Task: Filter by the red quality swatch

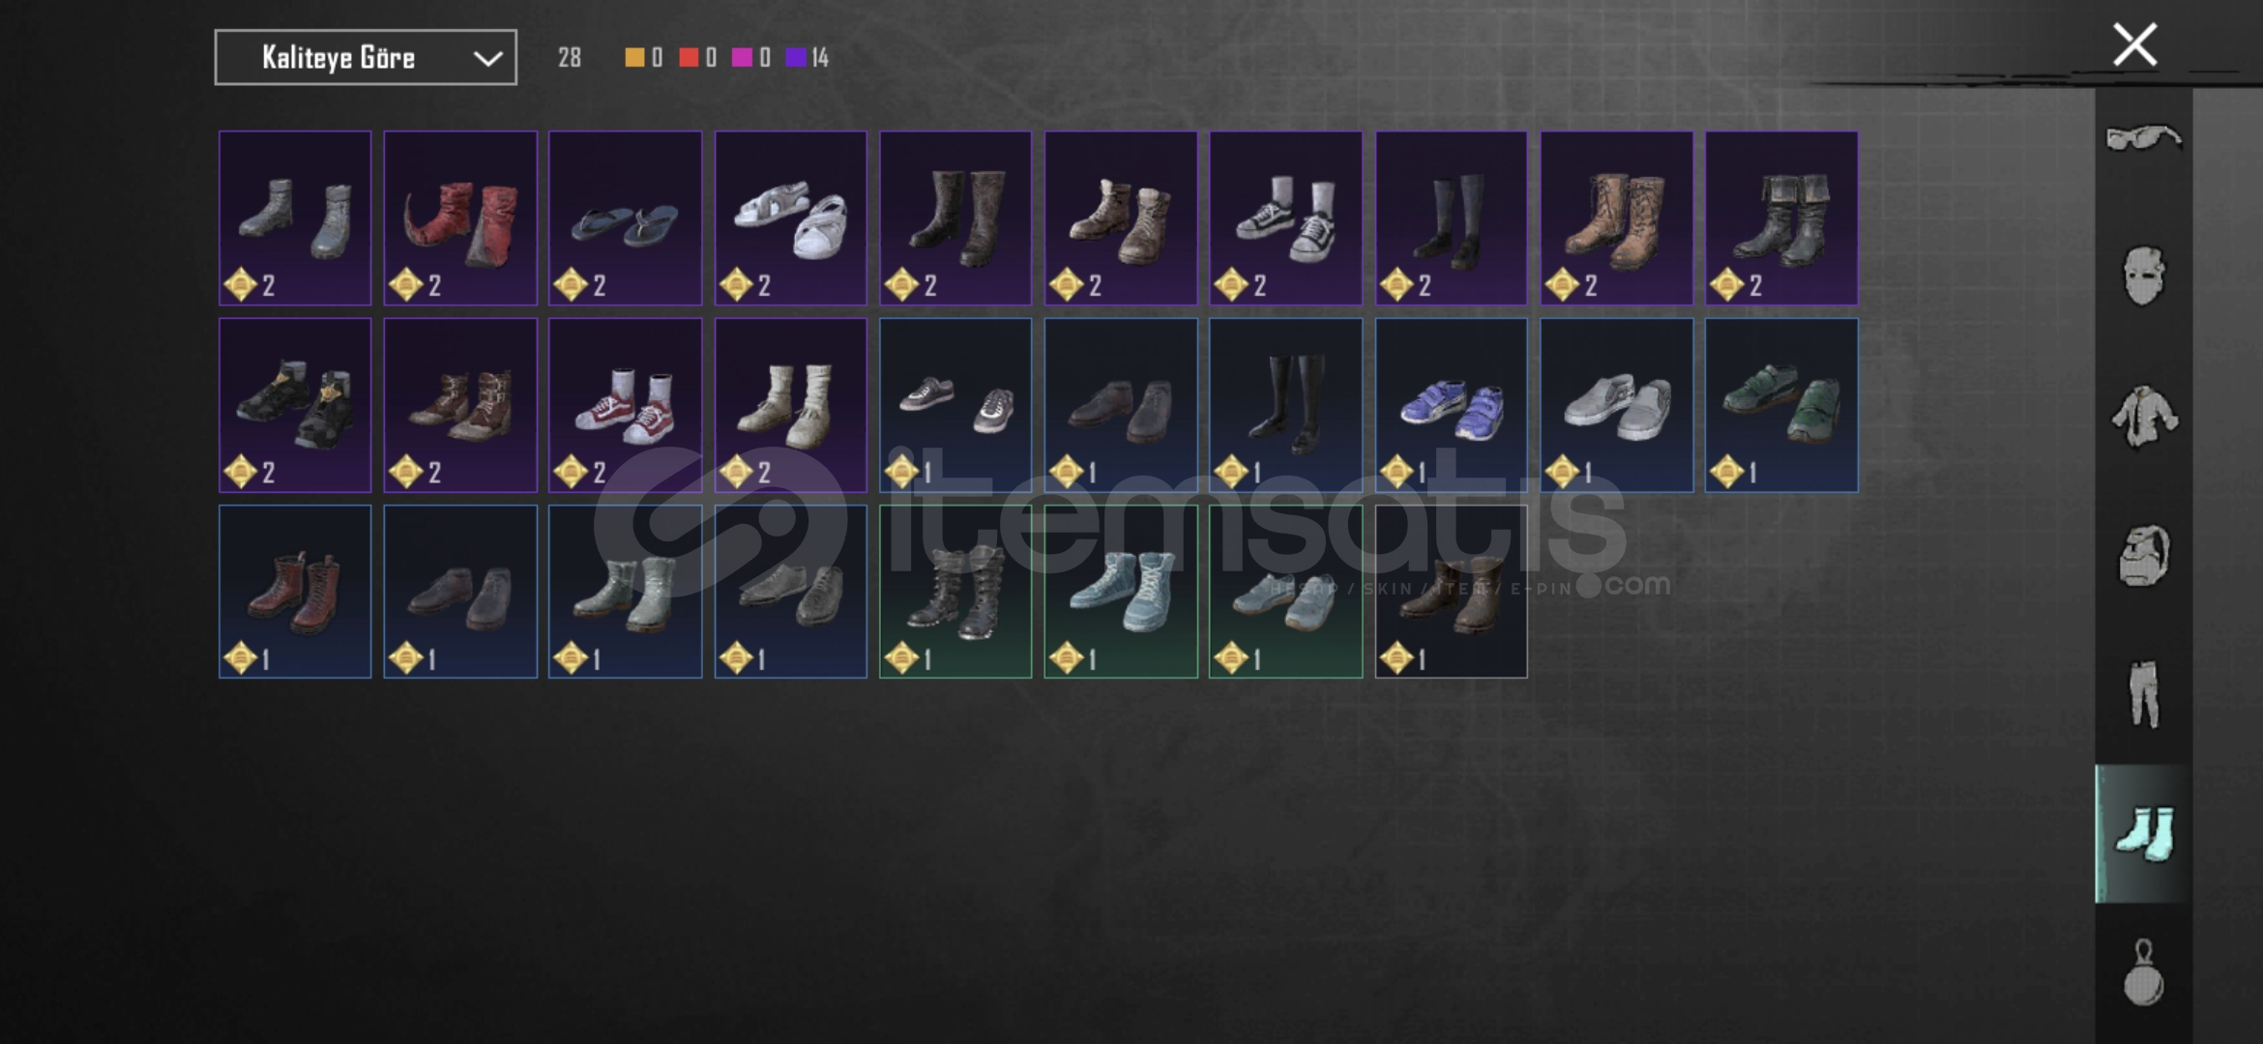Action: coord(689,58)
